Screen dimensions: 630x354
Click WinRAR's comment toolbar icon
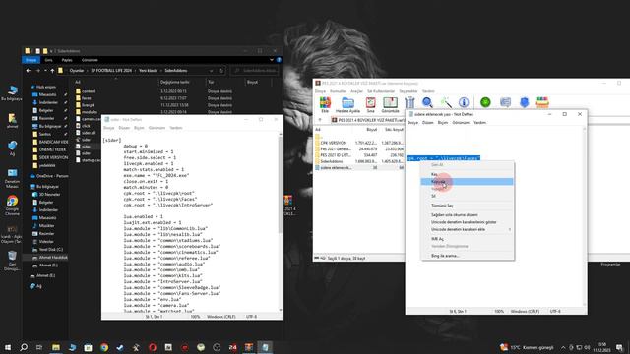(x=505, y=102)
